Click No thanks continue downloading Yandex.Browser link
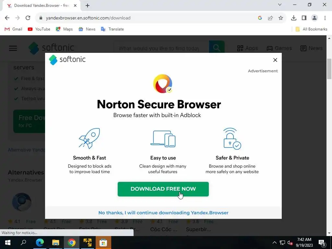Screen dimensions: 332x249 click(163, 213)
